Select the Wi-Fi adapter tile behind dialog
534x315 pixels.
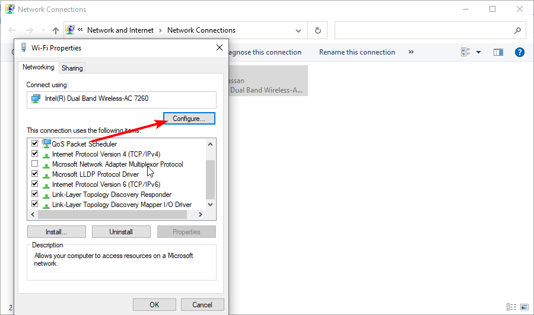point(268,81)
